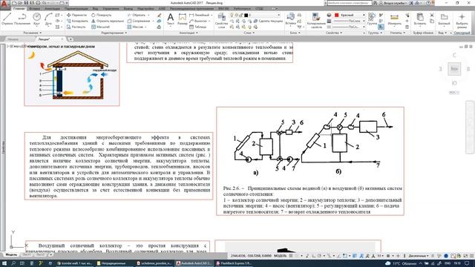Screen dimensions: 475x267
Task: Open the lineweight dropdown showing ПоСлою
Action: [x=350, y=21]
